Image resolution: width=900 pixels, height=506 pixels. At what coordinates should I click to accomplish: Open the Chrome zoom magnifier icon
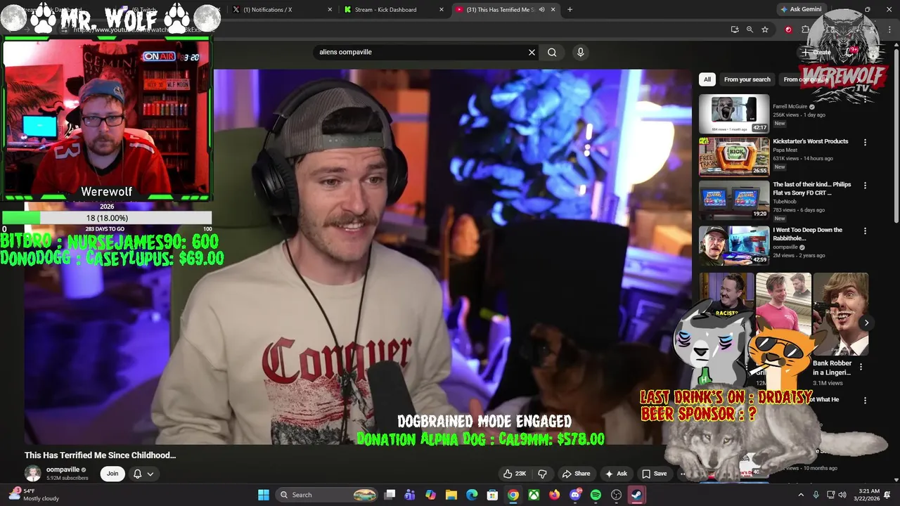point(750,30)
